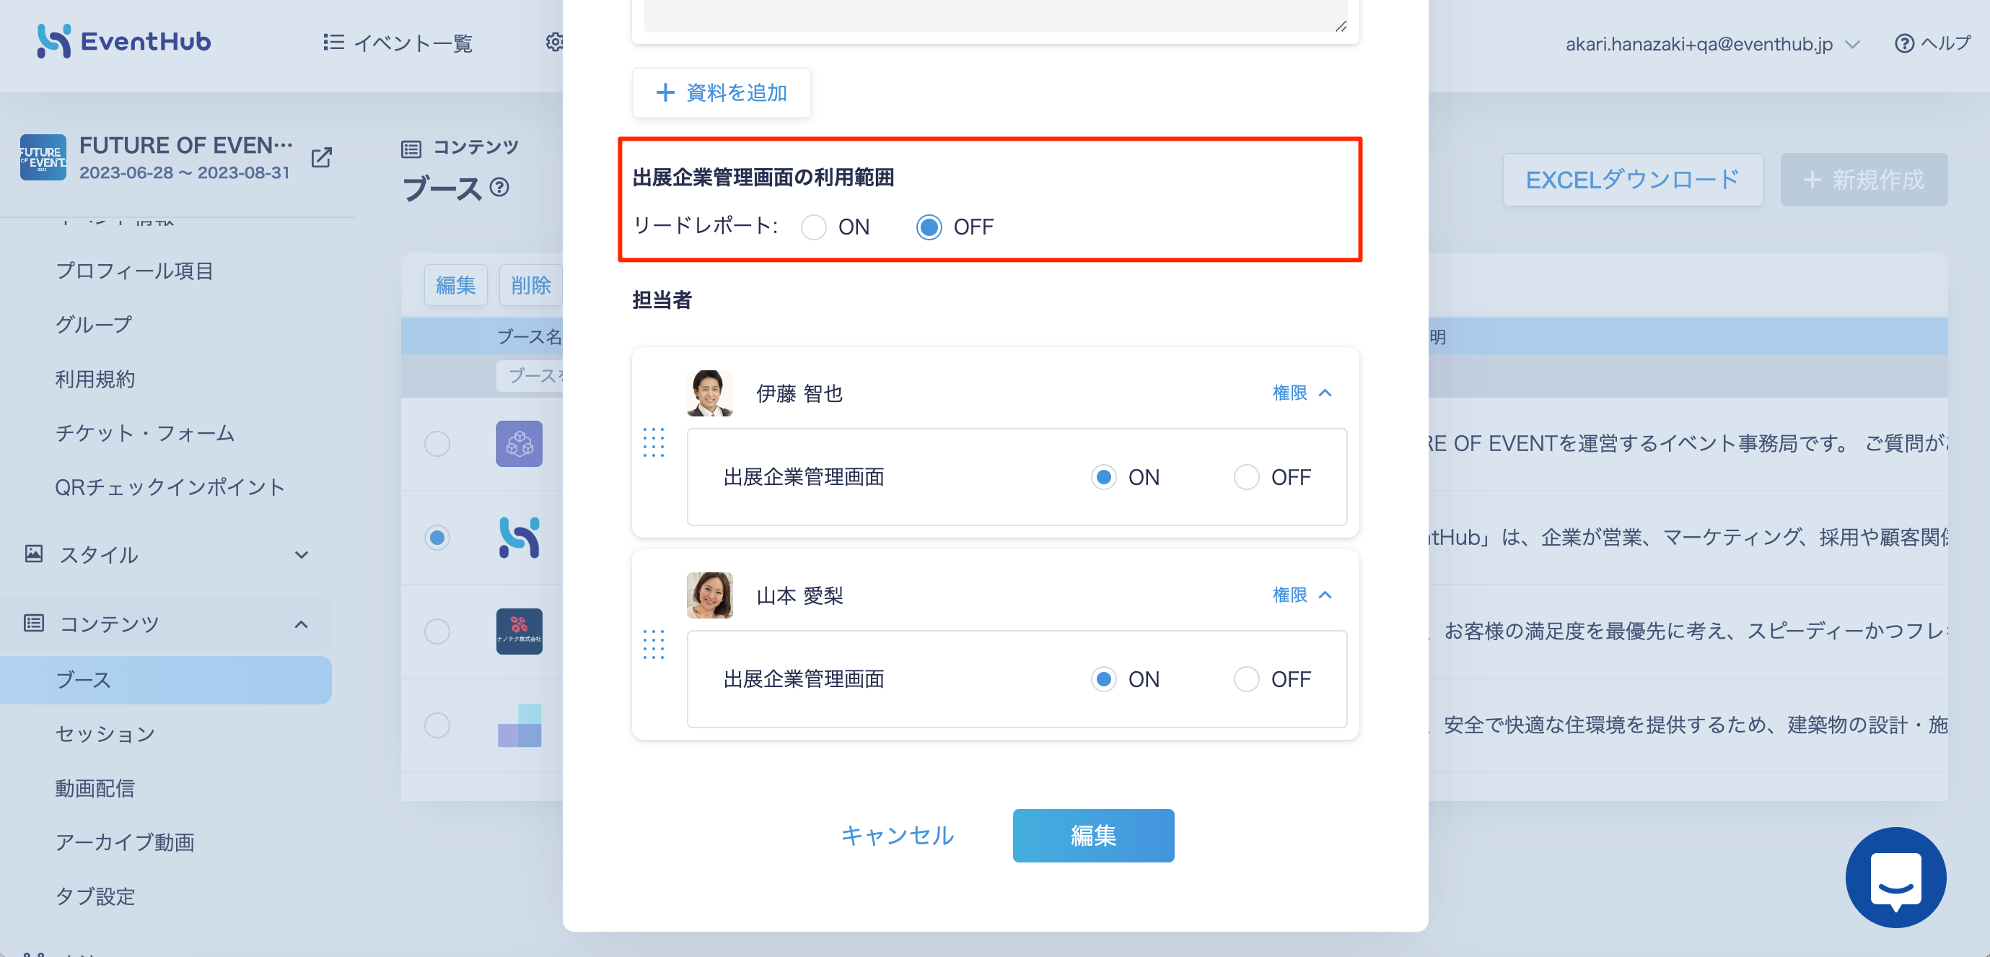Open the account email dropdown
Viewport: 1990px width, 957px height.
click(1712, 44)
